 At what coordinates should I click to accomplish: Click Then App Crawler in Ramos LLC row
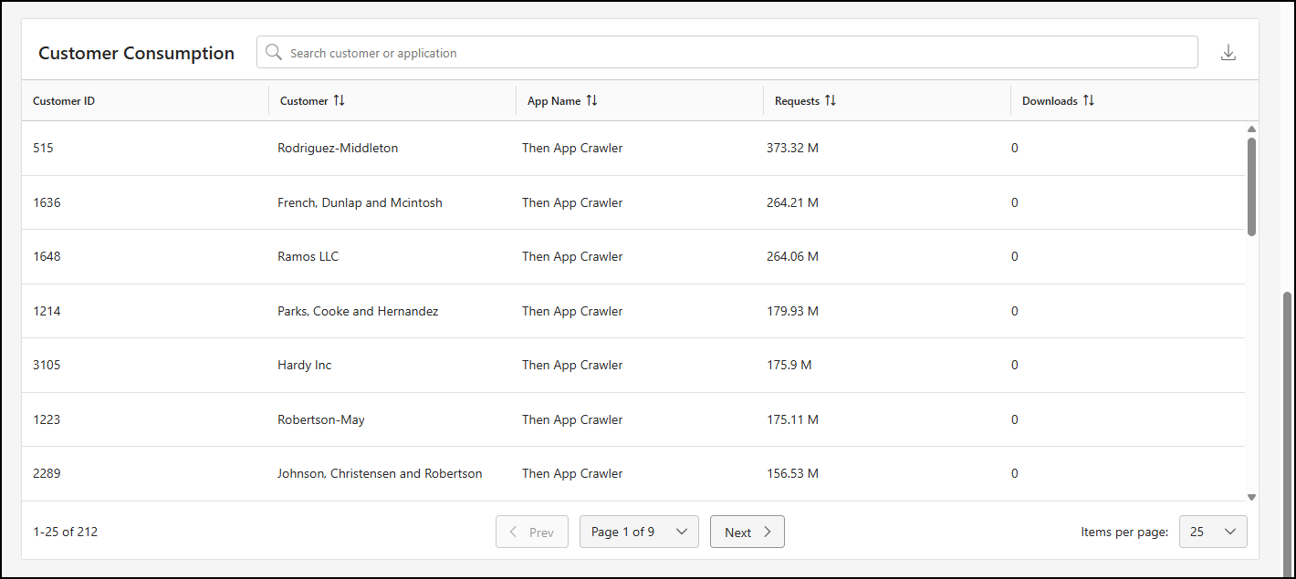click(x=572, y=256)
